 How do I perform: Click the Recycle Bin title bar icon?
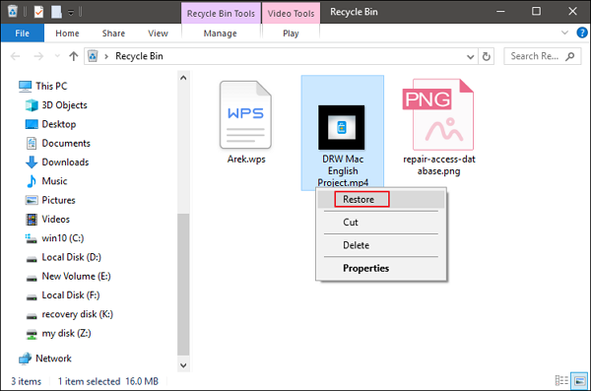(13, 11)
